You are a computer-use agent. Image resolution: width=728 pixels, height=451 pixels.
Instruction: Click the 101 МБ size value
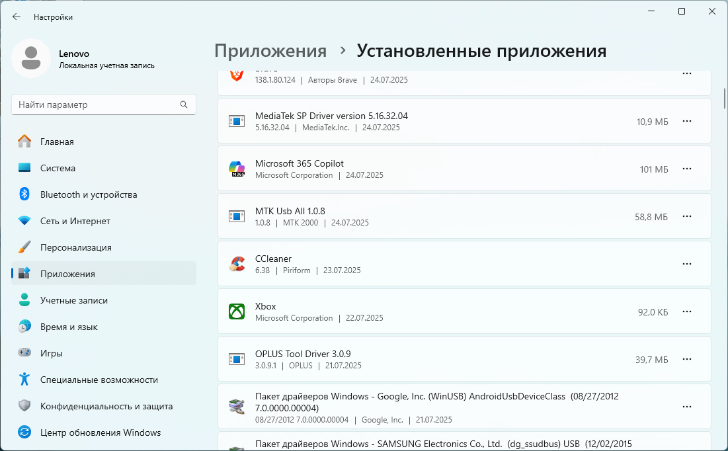coord(654,169)
